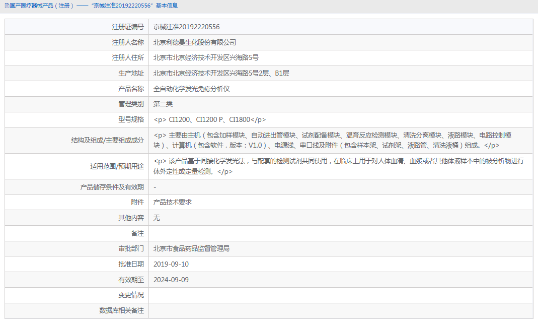Click the page title '国产医疗器械产品（注册）'
This screenshot has width=538, height=323.
(41, 6)
